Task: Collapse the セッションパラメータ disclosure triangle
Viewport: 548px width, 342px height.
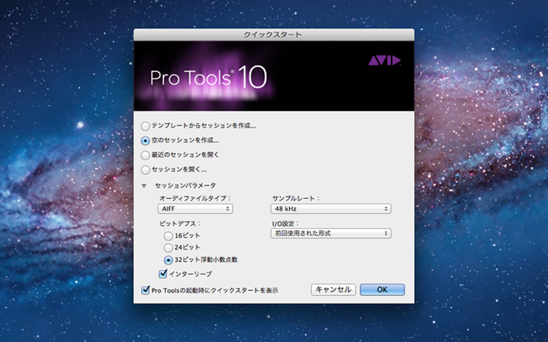Action: (144, 186)
